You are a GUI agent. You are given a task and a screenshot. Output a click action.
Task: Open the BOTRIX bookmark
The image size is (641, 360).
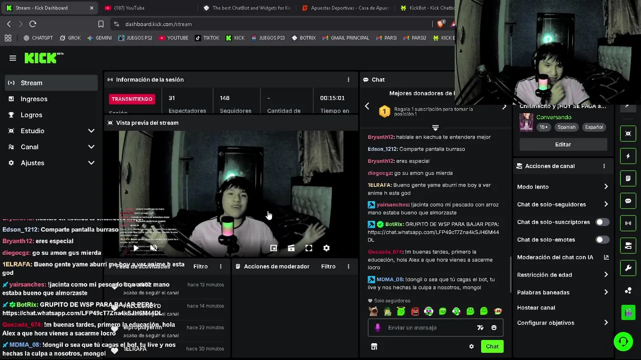tap(303, 38)
